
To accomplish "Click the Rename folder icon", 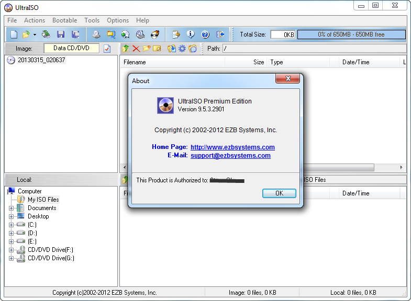I will pos(157,49).
